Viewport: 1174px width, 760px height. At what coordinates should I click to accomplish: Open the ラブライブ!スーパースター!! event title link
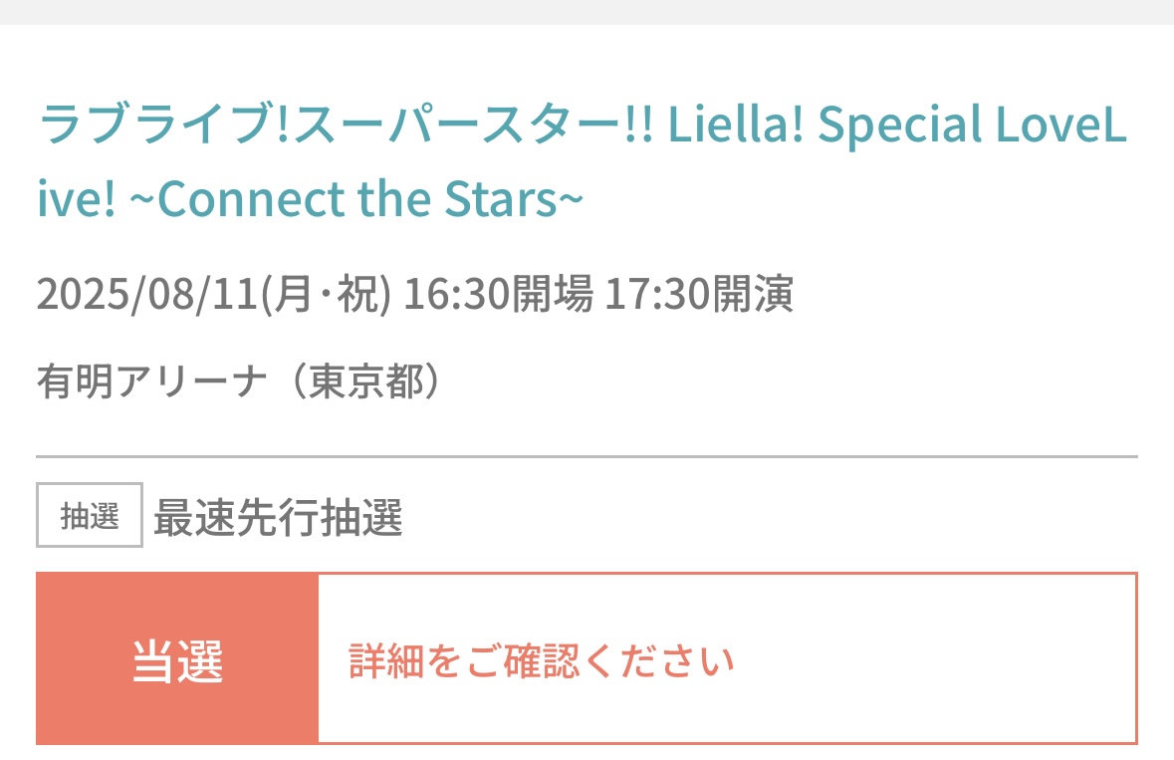[582, 161]
